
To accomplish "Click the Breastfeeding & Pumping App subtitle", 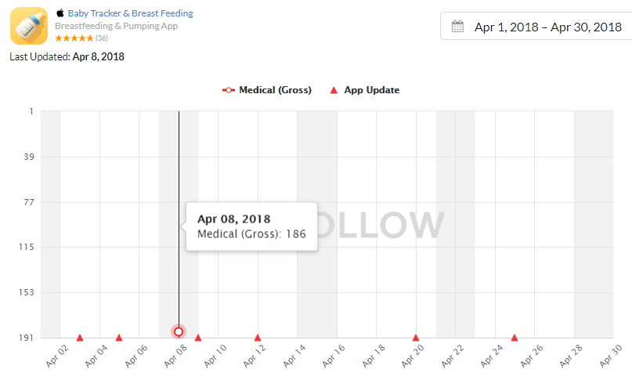I will click(x=116, y=26).
